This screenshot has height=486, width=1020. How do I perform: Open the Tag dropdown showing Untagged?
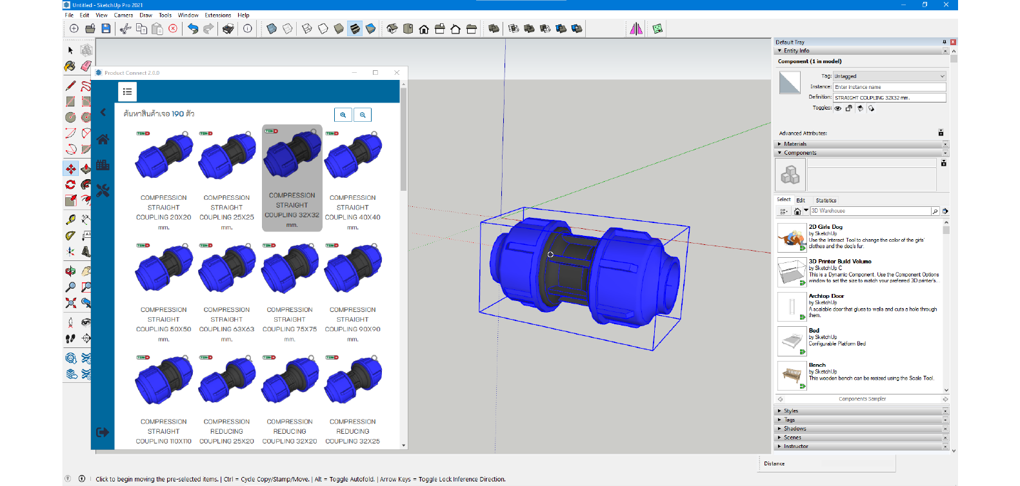click(890, 76)
